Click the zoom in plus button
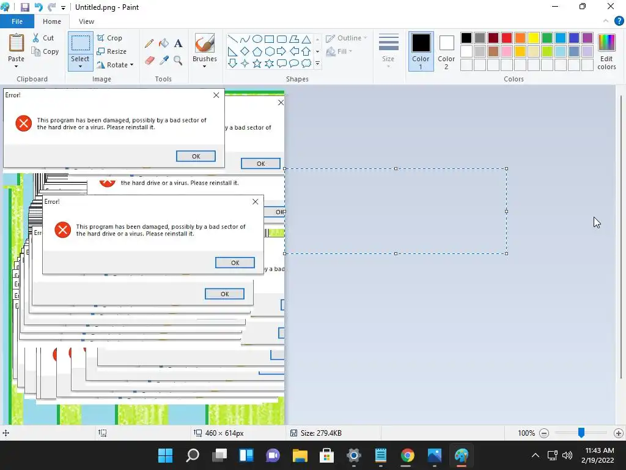 619,433
